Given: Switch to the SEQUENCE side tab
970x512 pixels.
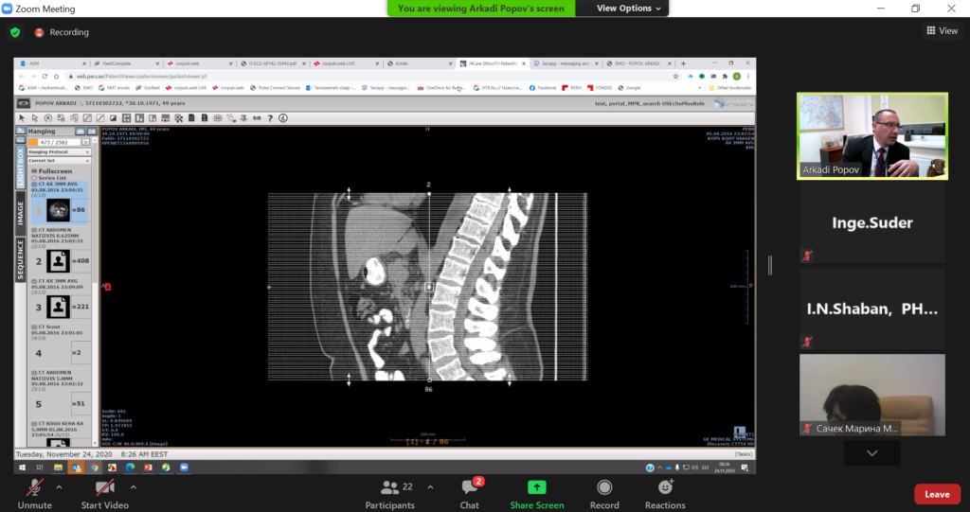Looking at the screenshot, I should coord(21,259).
